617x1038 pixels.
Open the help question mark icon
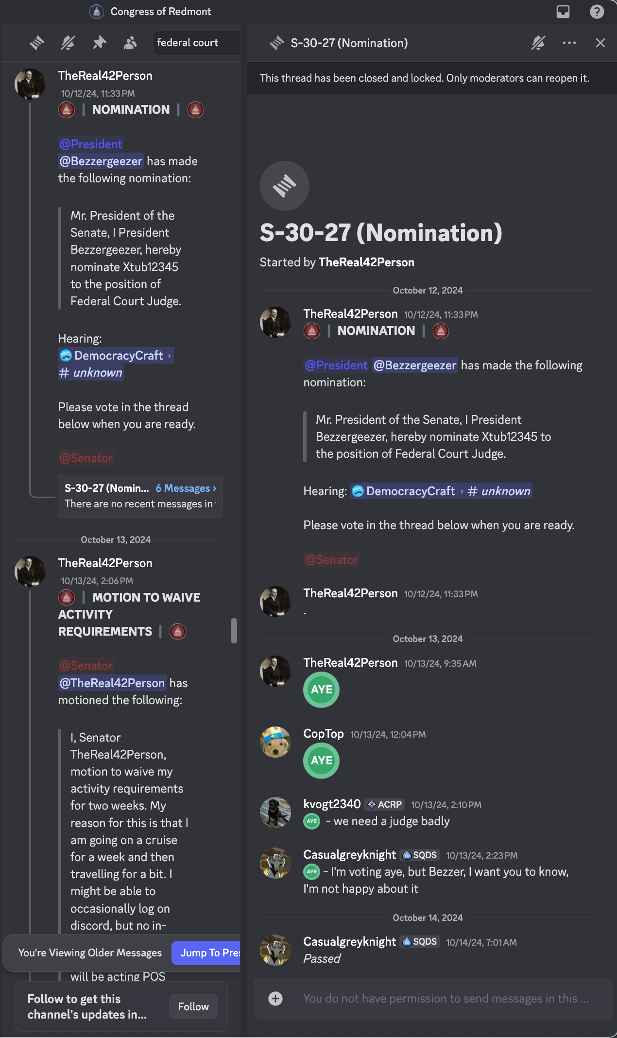(597, 12)
